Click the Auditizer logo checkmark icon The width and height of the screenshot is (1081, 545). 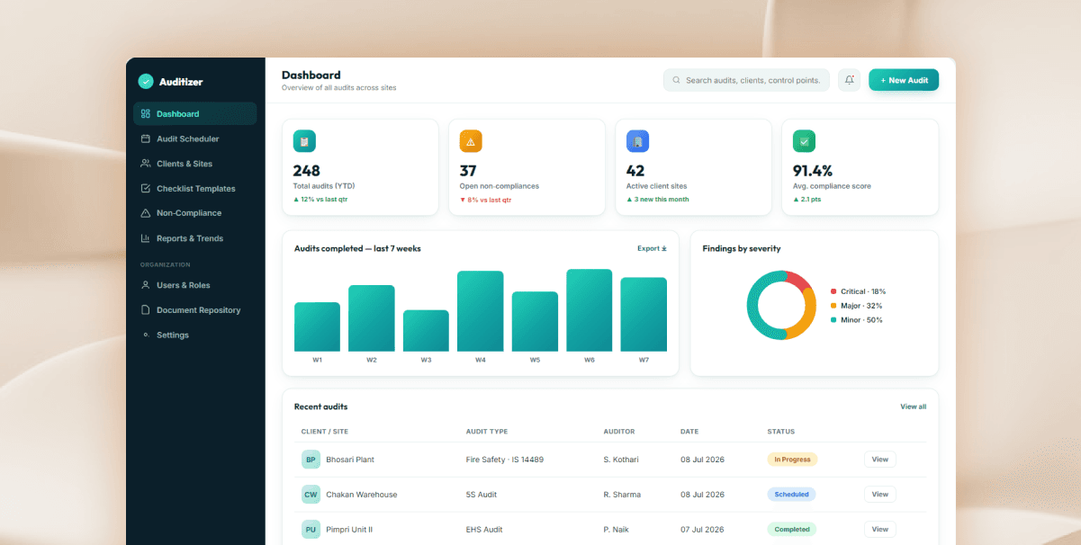tap(146, 82)
